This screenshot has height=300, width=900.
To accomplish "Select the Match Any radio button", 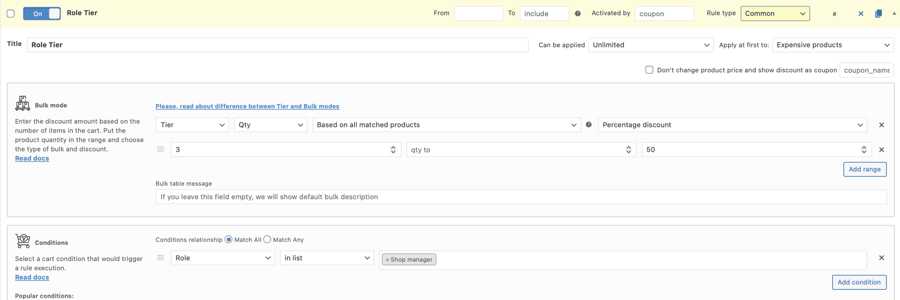I will 267,240.
